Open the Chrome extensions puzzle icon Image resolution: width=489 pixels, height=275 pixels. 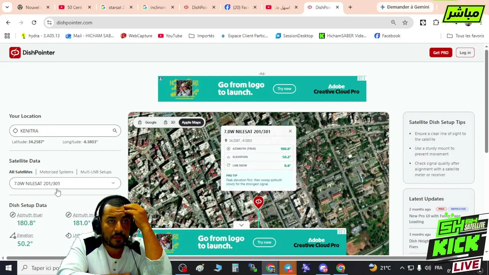[x=436, y=23]
